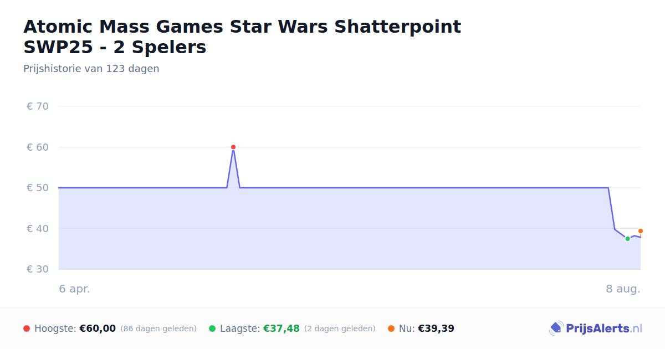Click the 86 dagen geleden note
665x349 pixels.
pos(158,329)
